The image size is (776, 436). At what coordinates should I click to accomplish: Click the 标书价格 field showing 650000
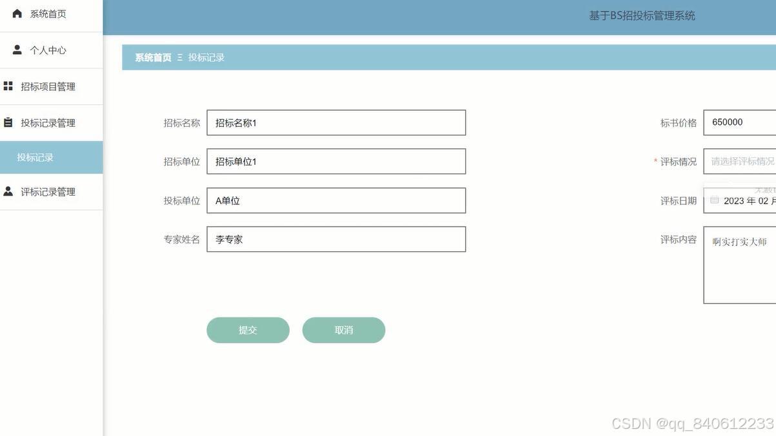(x=739, y=122)
